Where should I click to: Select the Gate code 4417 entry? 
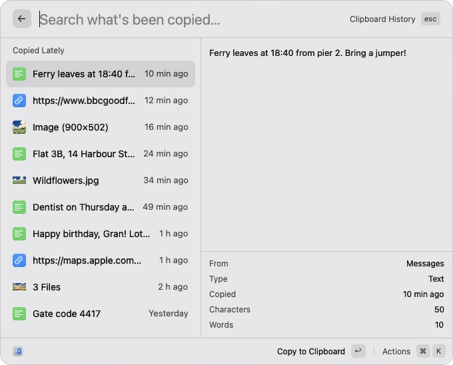[101, 314]
